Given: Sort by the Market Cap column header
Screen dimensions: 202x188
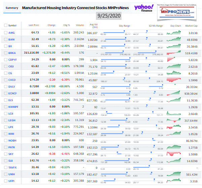Looking at the screenshot, I should tap(191, 25).
